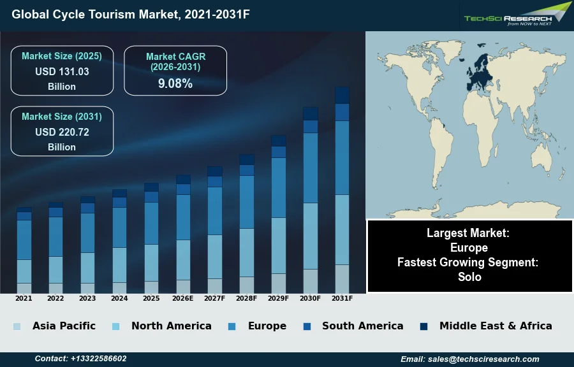Select the Market Size (2031) box

62,131
